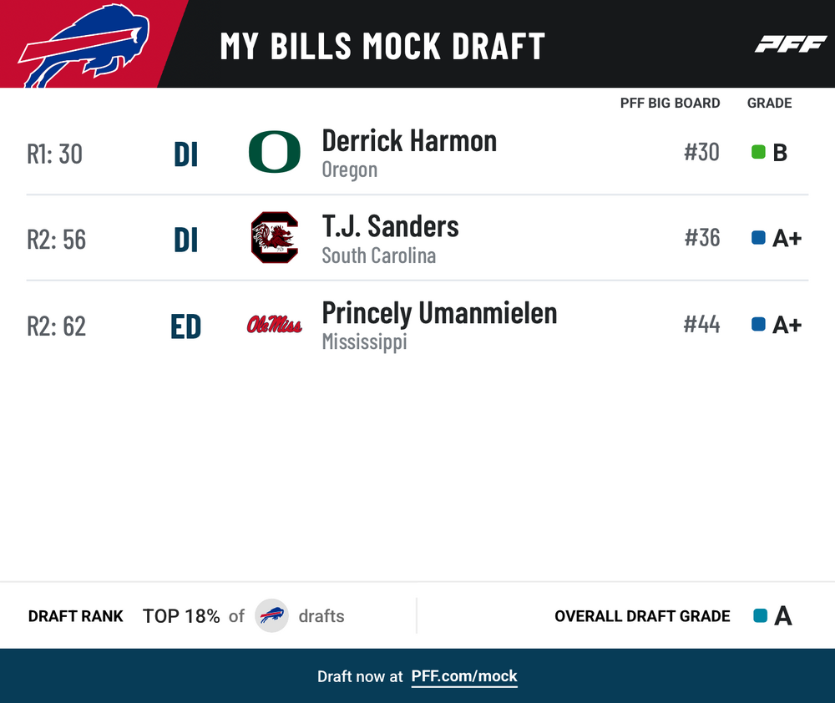Click the ED position label
This screenshot has height=703, width=835.
(x=186, y=326)
